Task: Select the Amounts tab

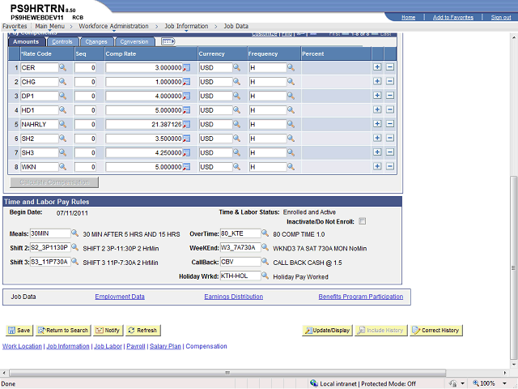Action: 26,41
